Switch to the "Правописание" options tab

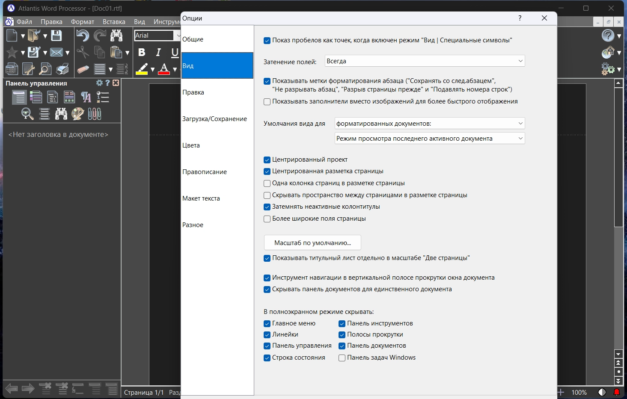tap(217, 172)
